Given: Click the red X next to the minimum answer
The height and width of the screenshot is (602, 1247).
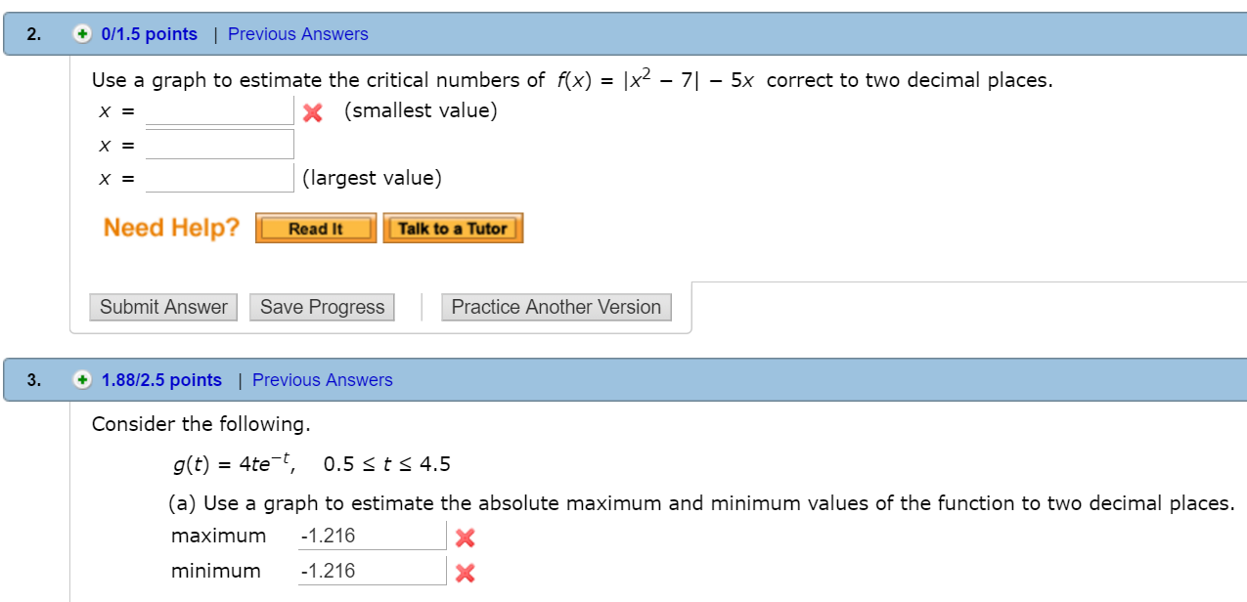Looking at the screenshot, I should pyautogui.click(x=467, y=571).
